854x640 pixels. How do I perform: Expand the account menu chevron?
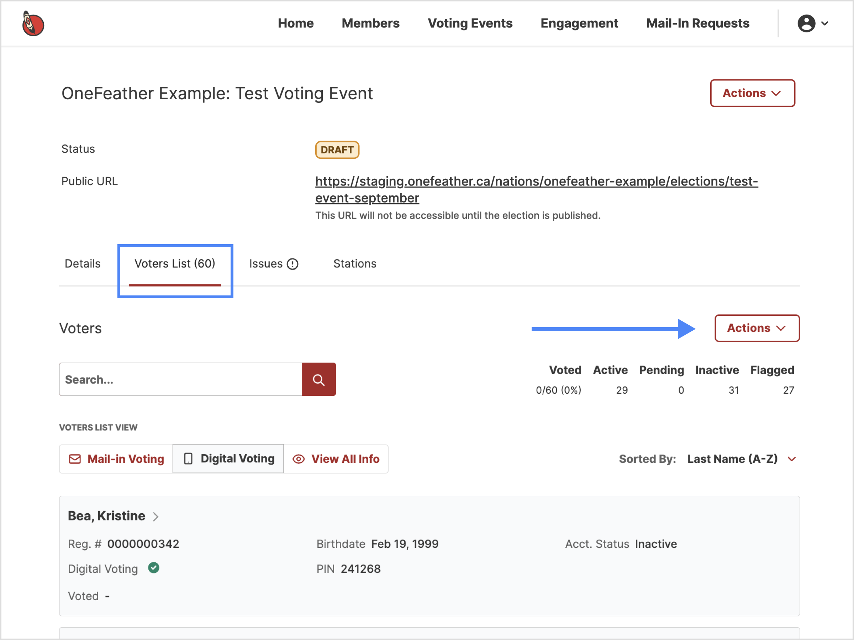[x=824, y=23]
